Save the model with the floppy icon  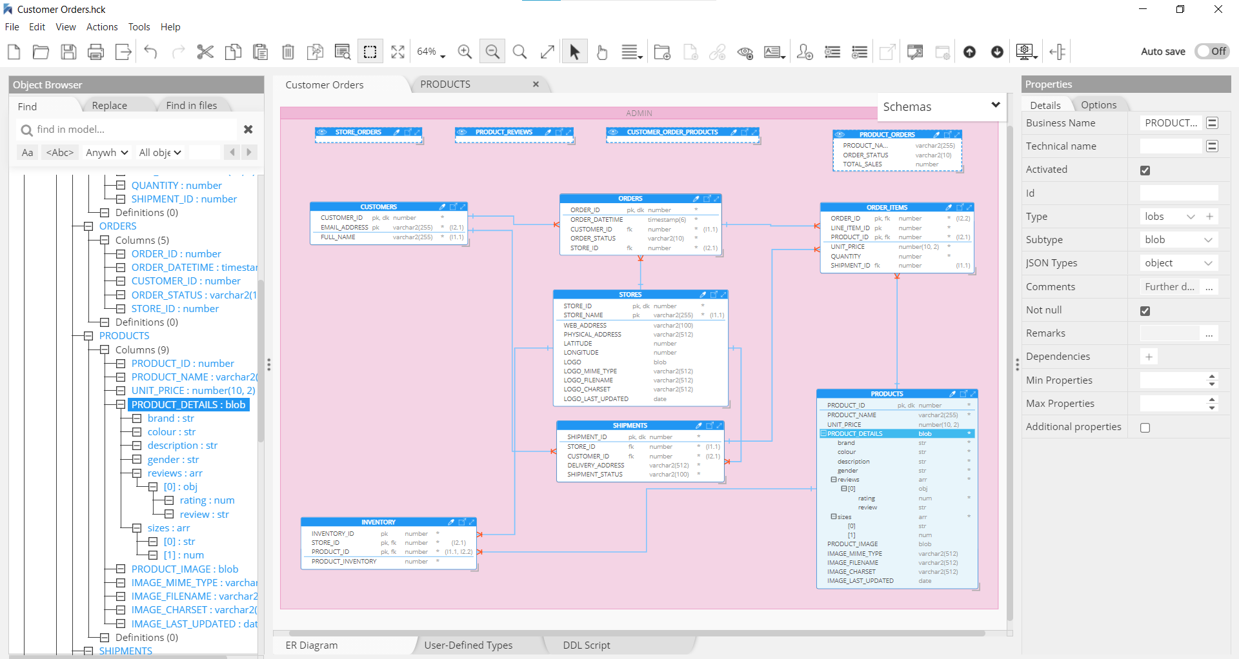point(68,52)
